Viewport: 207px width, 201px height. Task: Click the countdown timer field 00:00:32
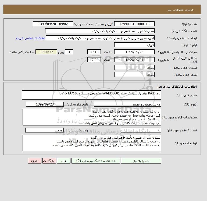pyautogui.click(x=46, y=52)
